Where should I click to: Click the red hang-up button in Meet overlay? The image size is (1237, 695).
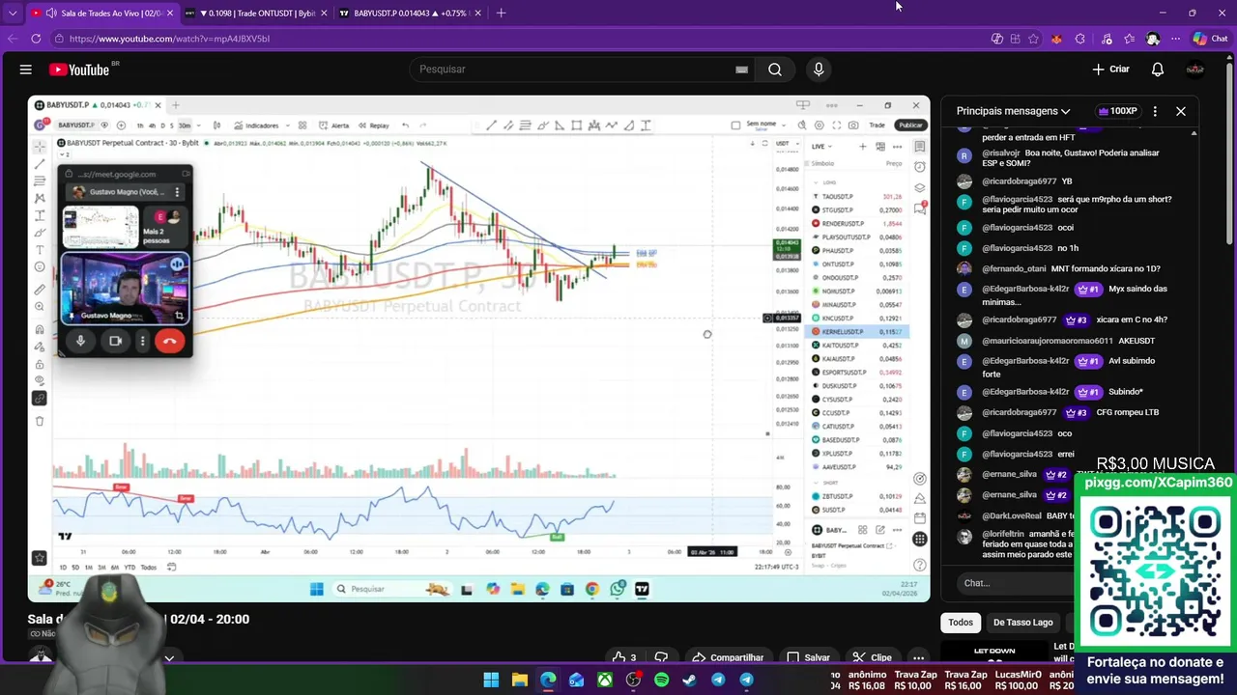click(169, 341)
